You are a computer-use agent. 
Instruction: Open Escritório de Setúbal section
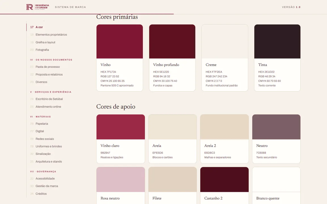pyautogui.click(x=49, y=99)
